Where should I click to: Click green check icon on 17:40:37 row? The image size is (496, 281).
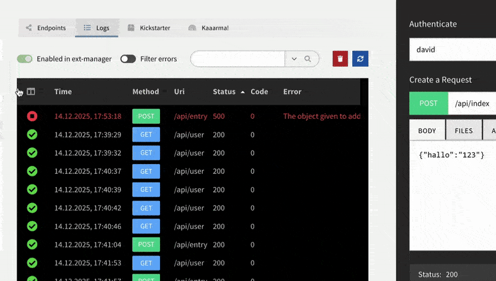point(32,171)
